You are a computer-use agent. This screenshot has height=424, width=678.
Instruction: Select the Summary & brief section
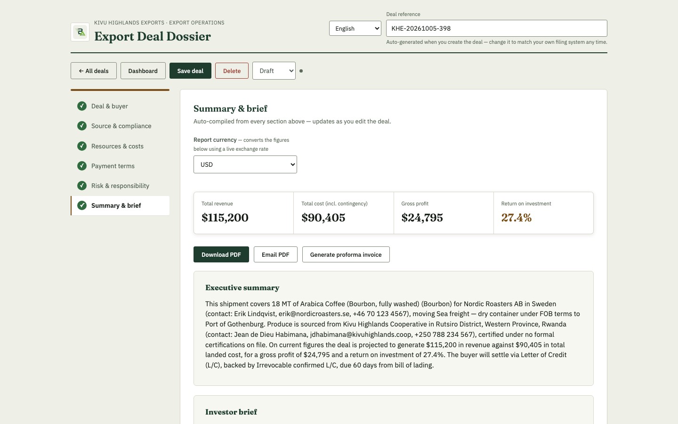(120, 205)
